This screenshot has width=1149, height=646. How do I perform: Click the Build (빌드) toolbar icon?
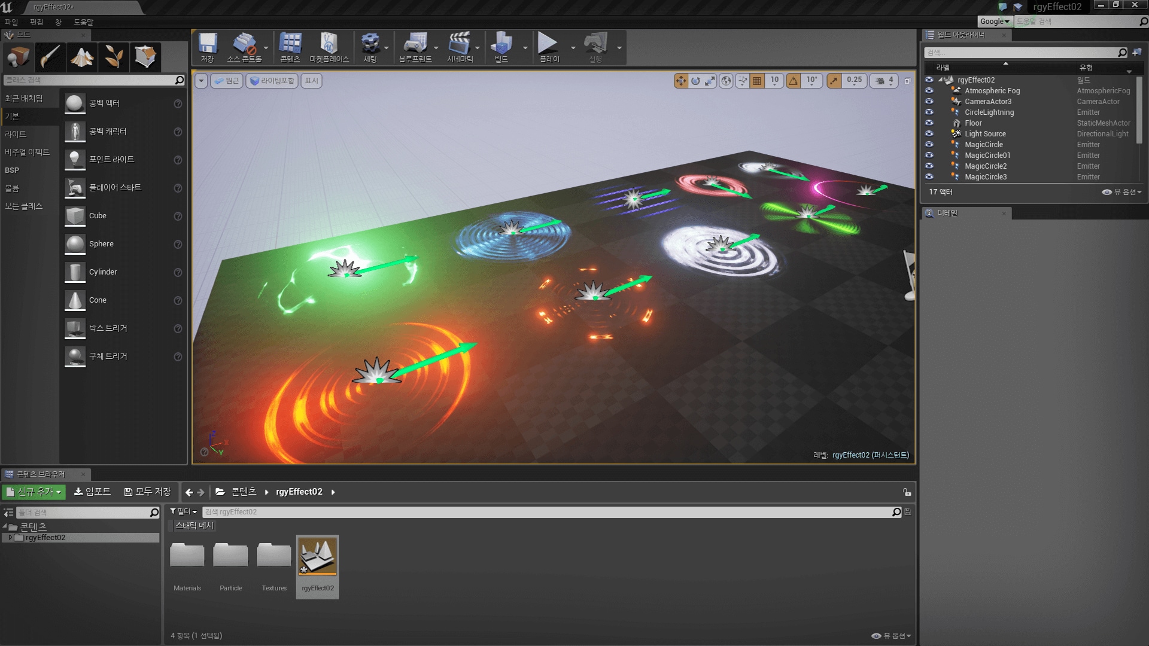click(x=501, y=47)
